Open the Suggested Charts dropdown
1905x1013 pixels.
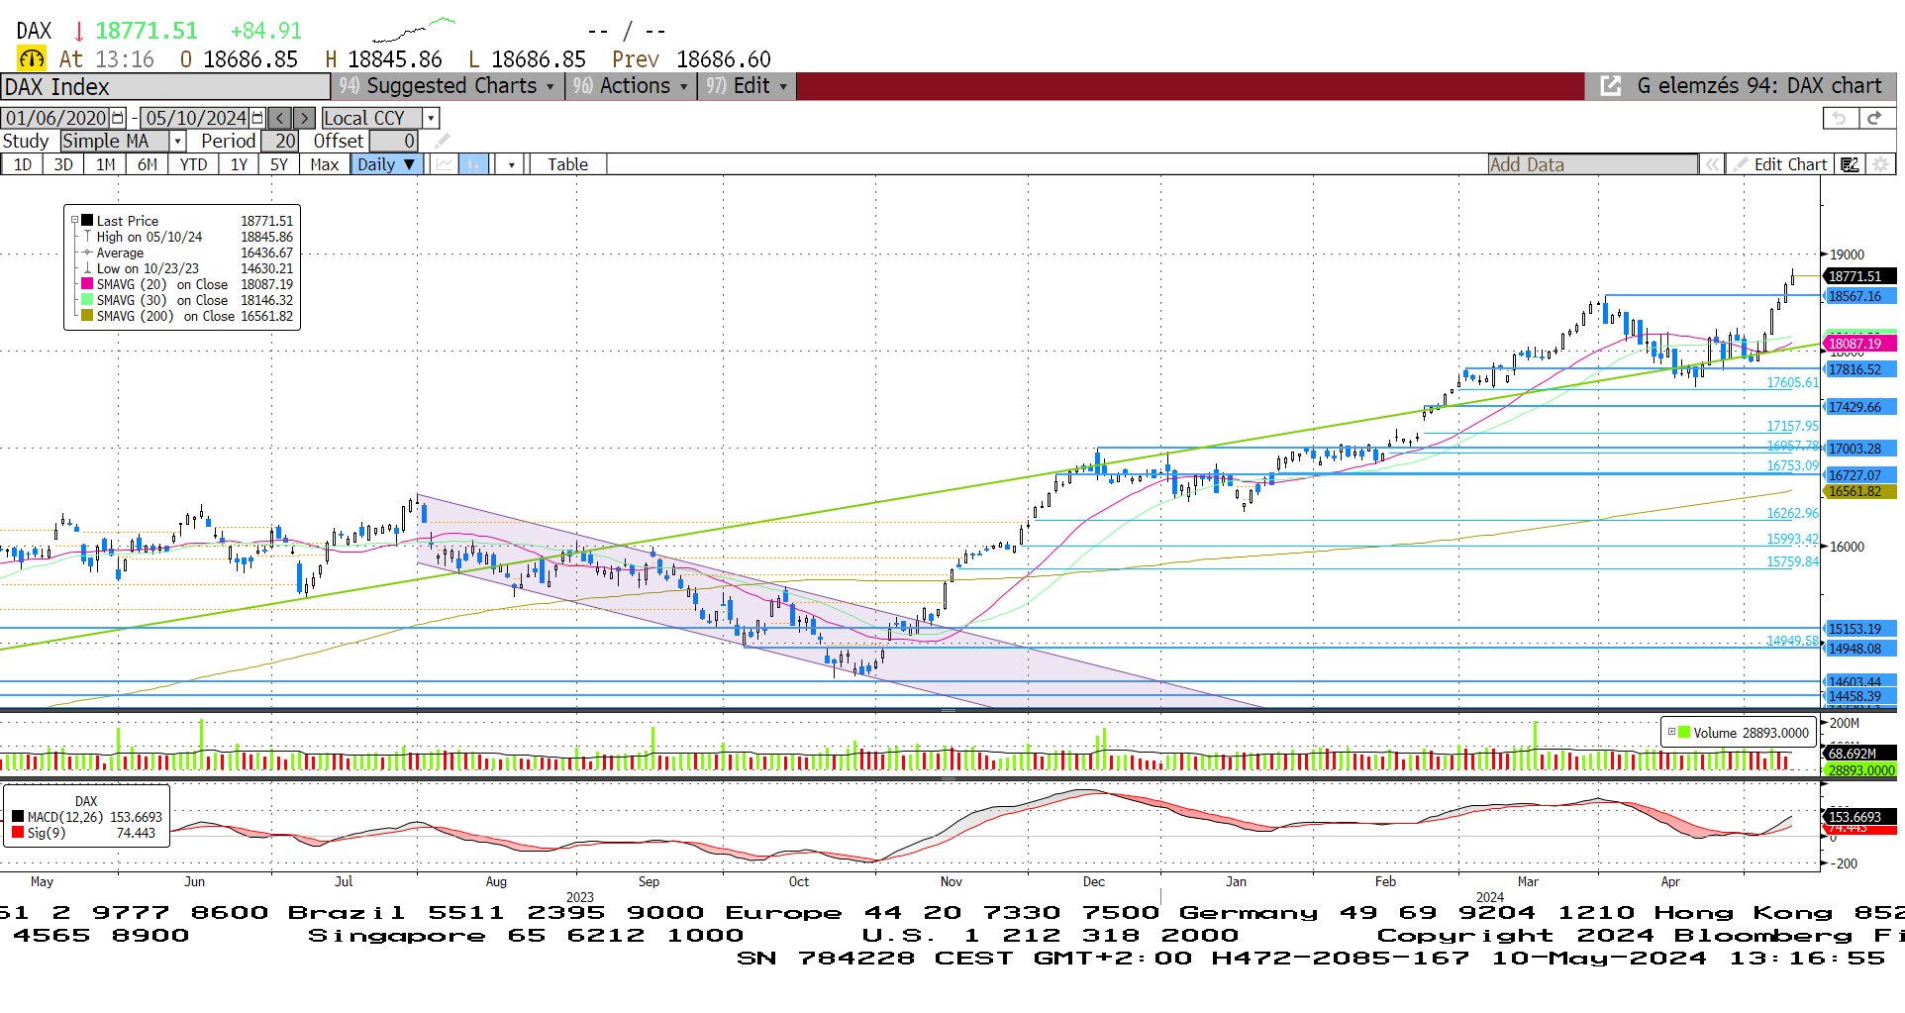coord(447,86)
